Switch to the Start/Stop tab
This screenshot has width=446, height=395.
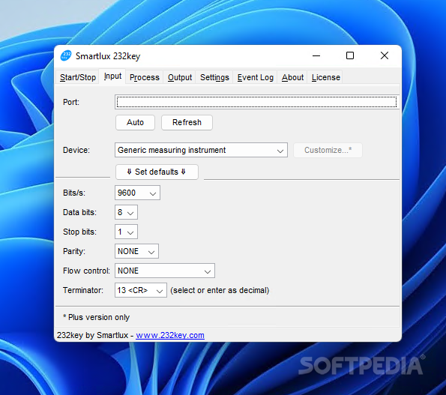tap(78, 77)
